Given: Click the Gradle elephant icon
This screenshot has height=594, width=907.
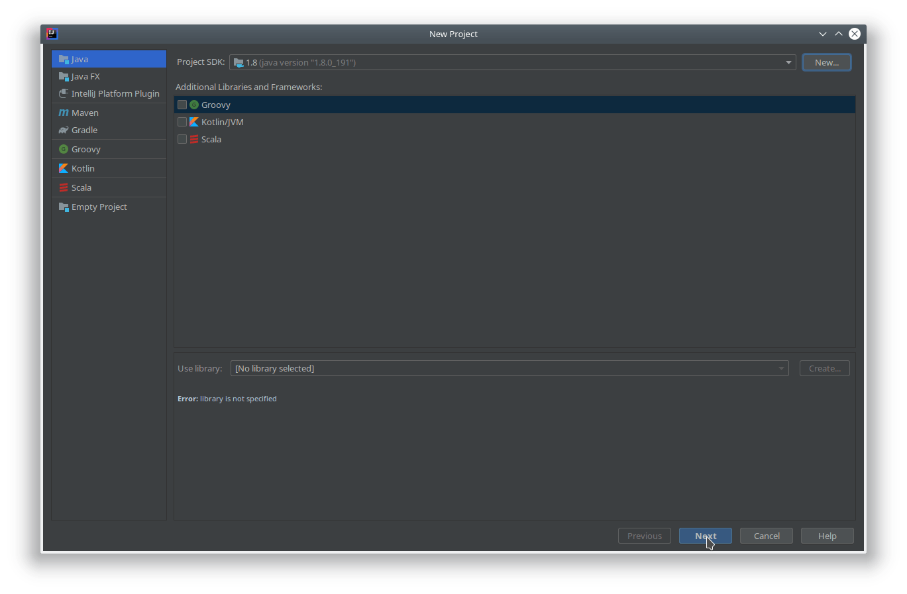Looking at the screenshot, I should (x=64, y=130).
